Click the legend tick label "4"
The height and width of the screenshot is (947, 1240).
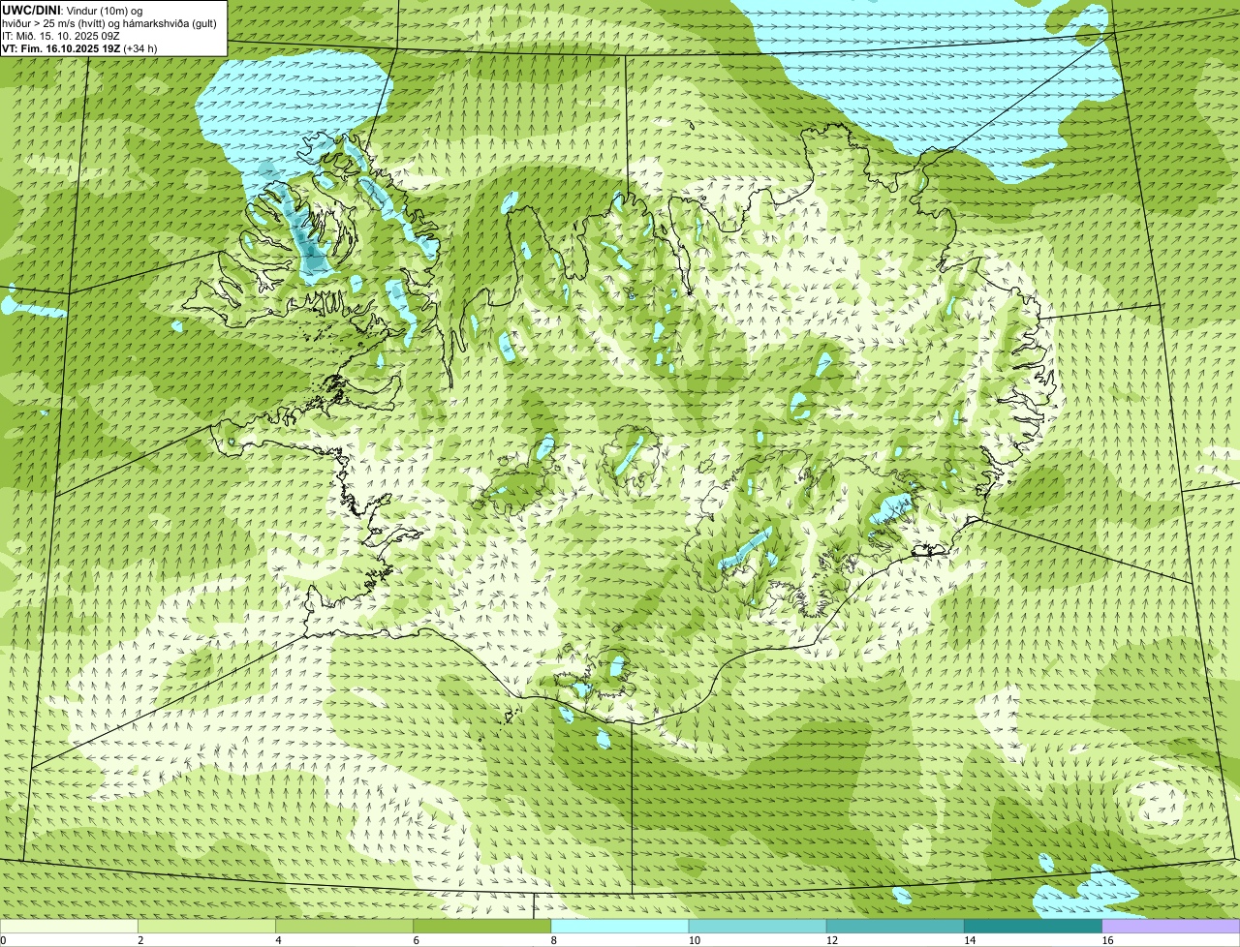click(278, 940)
